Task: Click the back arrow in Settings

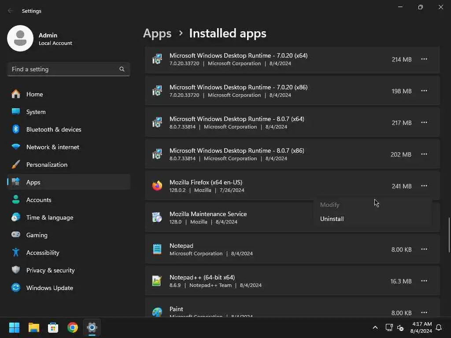Action: [11, 11]
